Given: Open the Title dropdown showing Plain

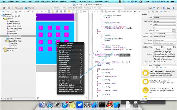Looking at the screenshot, I should coord(164,24).
